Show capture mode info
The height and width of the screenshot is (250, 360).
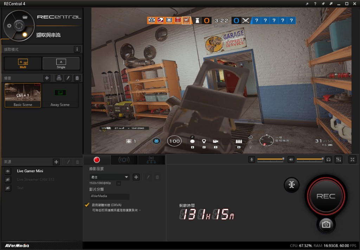click(77, 49)
